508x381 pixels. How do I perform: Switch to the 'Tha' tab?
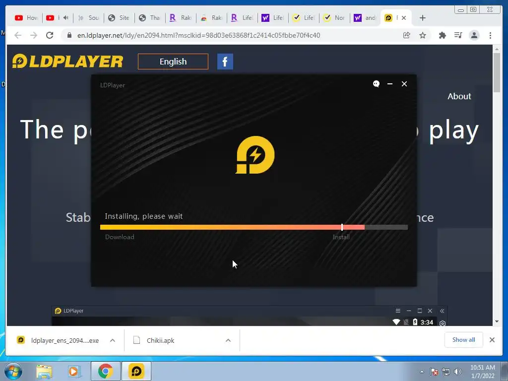point(150,18)
